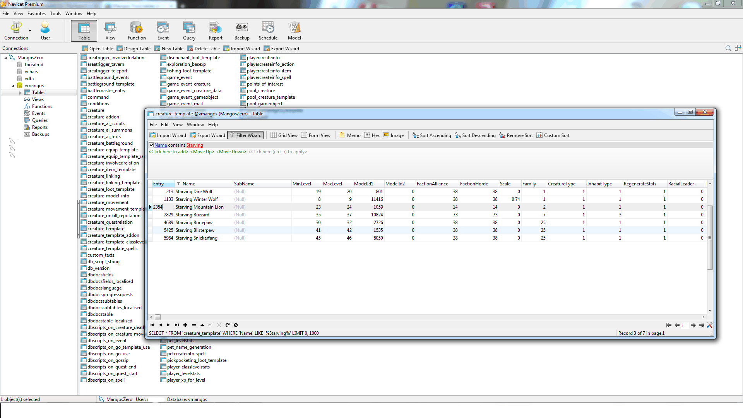Stop loading with the stop icon

point(236,325)
